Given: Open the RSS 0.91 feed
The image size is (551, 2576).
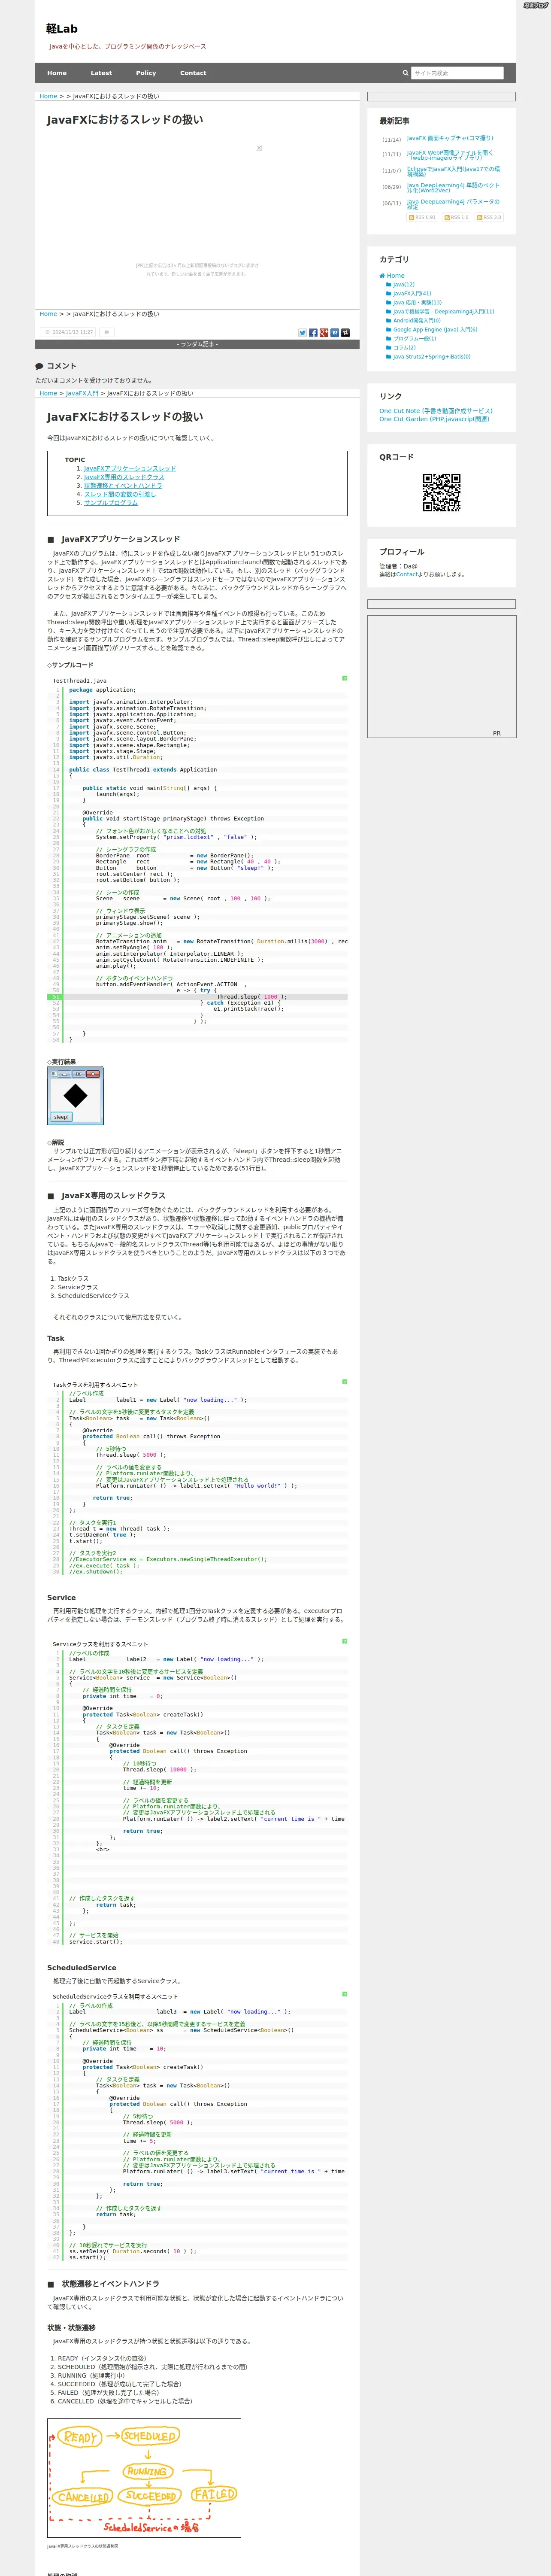Looking at the screenshot, I should click(422, 217).
